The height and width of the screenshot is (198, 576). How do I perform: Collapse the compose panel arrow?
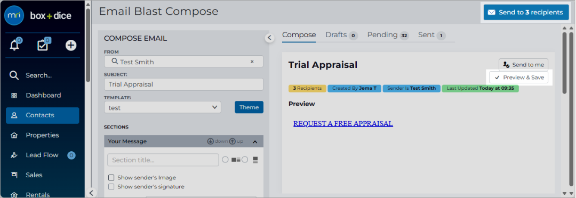click(269, 38)
